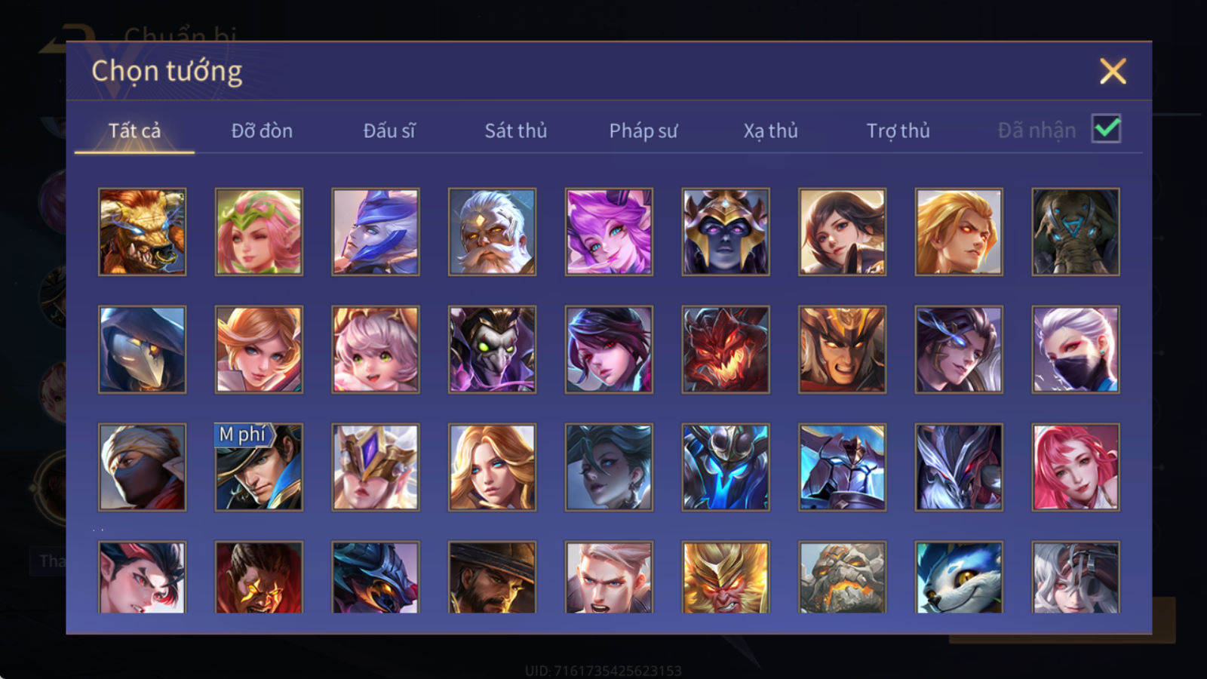This screenshot has height=679, width=1207.
Task: Choose the masked white-haired ninja woman
Action: 1076,349
